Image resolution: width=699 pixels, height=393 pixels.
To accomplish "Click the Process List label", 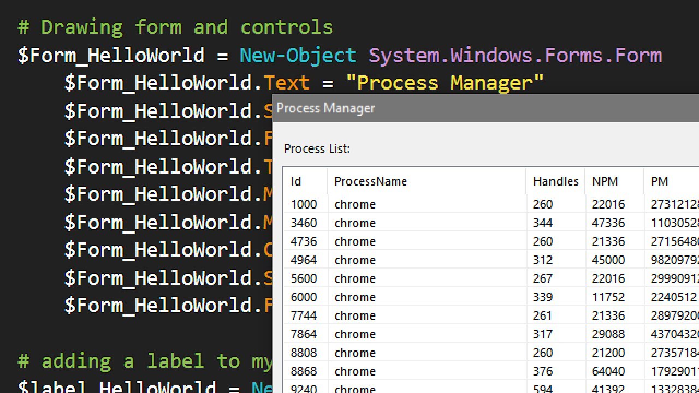I will (x=317, y=148).
